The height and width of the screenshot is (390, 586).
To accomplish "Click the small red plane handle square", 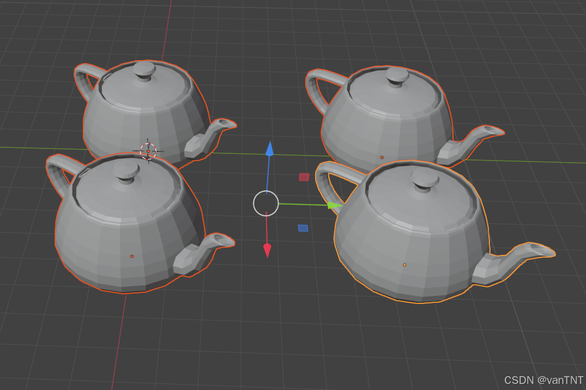I will pos(304,177).
